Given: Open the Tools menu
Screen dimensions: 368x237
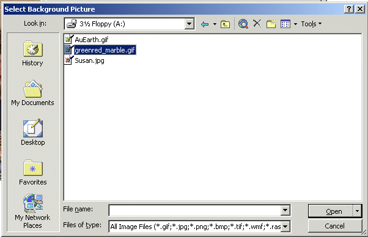Looking at the screenshot, I should pyautogui.click(x=311, y=24).
